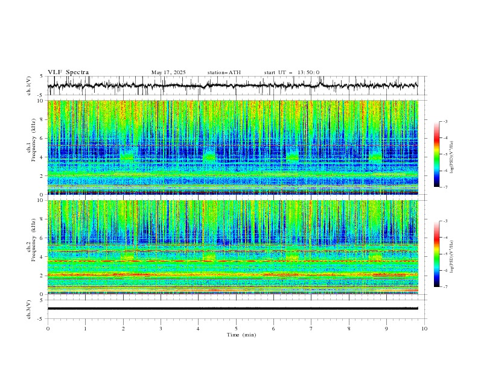Screen dimensions: 478x369
Task: Click the '-7' tick on ch.1 colorbar
Action: pyautogui.click(x=445, y=187)
